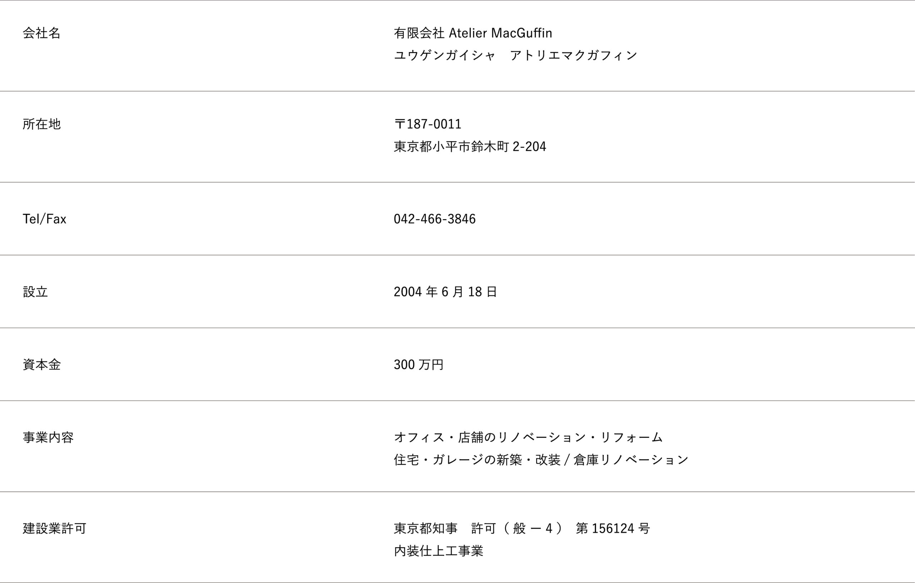Click line オフィス・店舗のリノベーション・リフォーム

(x=528, y=438)
